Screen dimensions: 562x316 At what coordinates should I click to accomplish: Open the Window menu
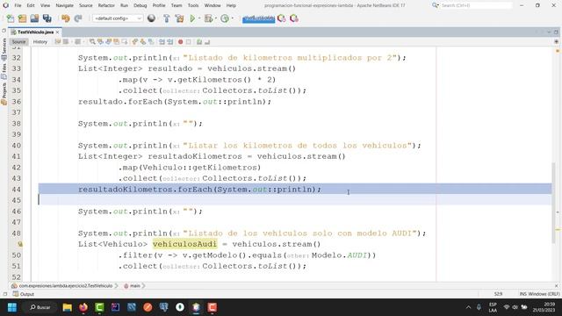coord(213,5)
